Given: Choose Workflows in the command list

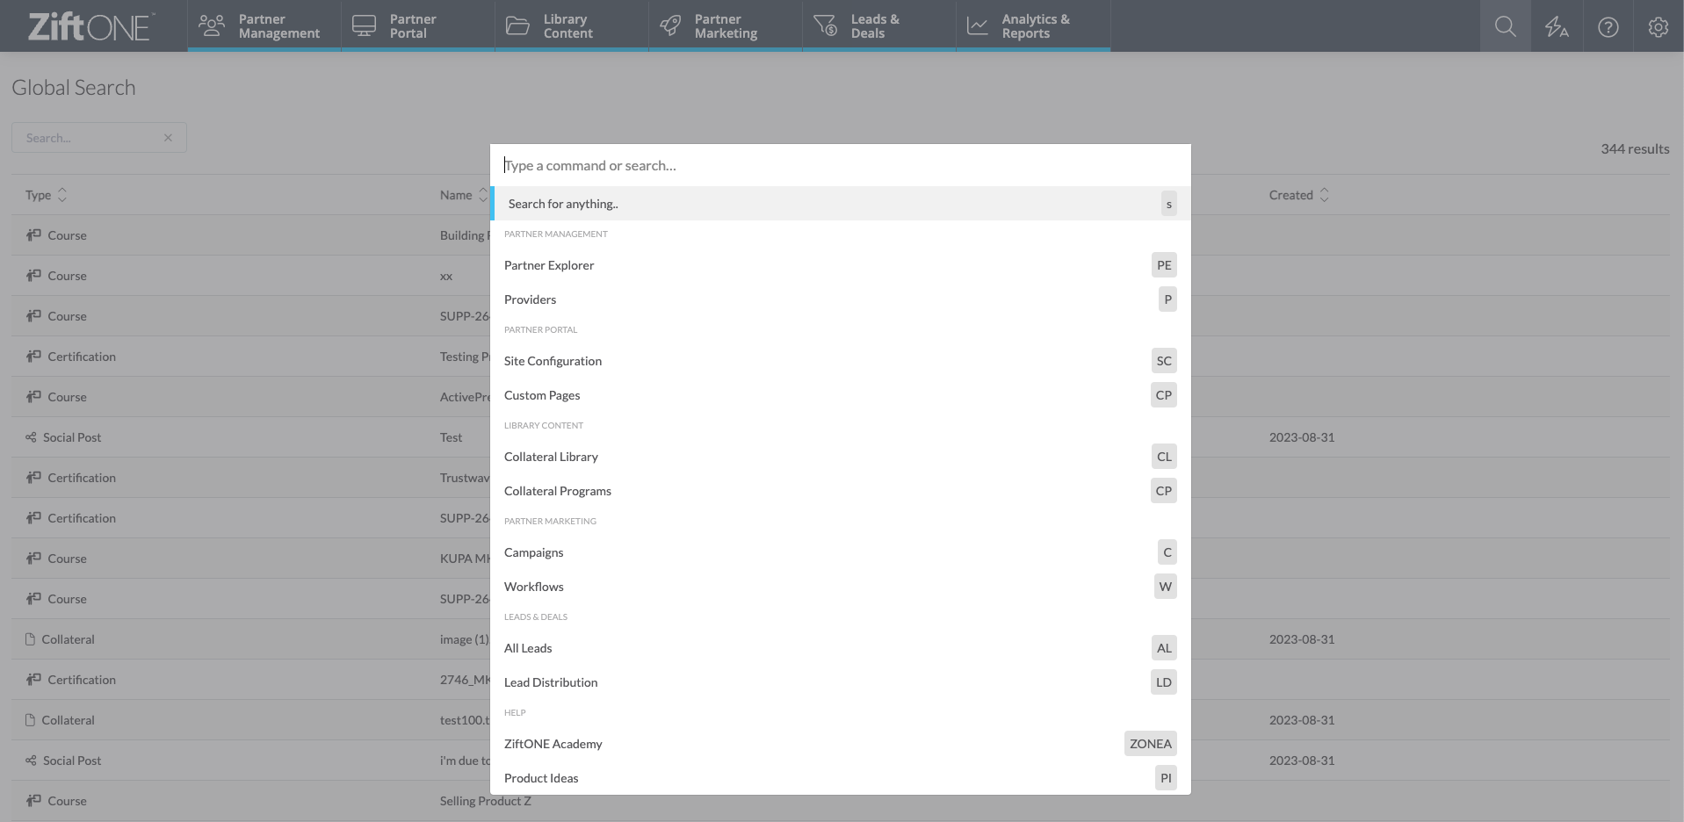Looking at the screenshot, I should coord(841,587).
